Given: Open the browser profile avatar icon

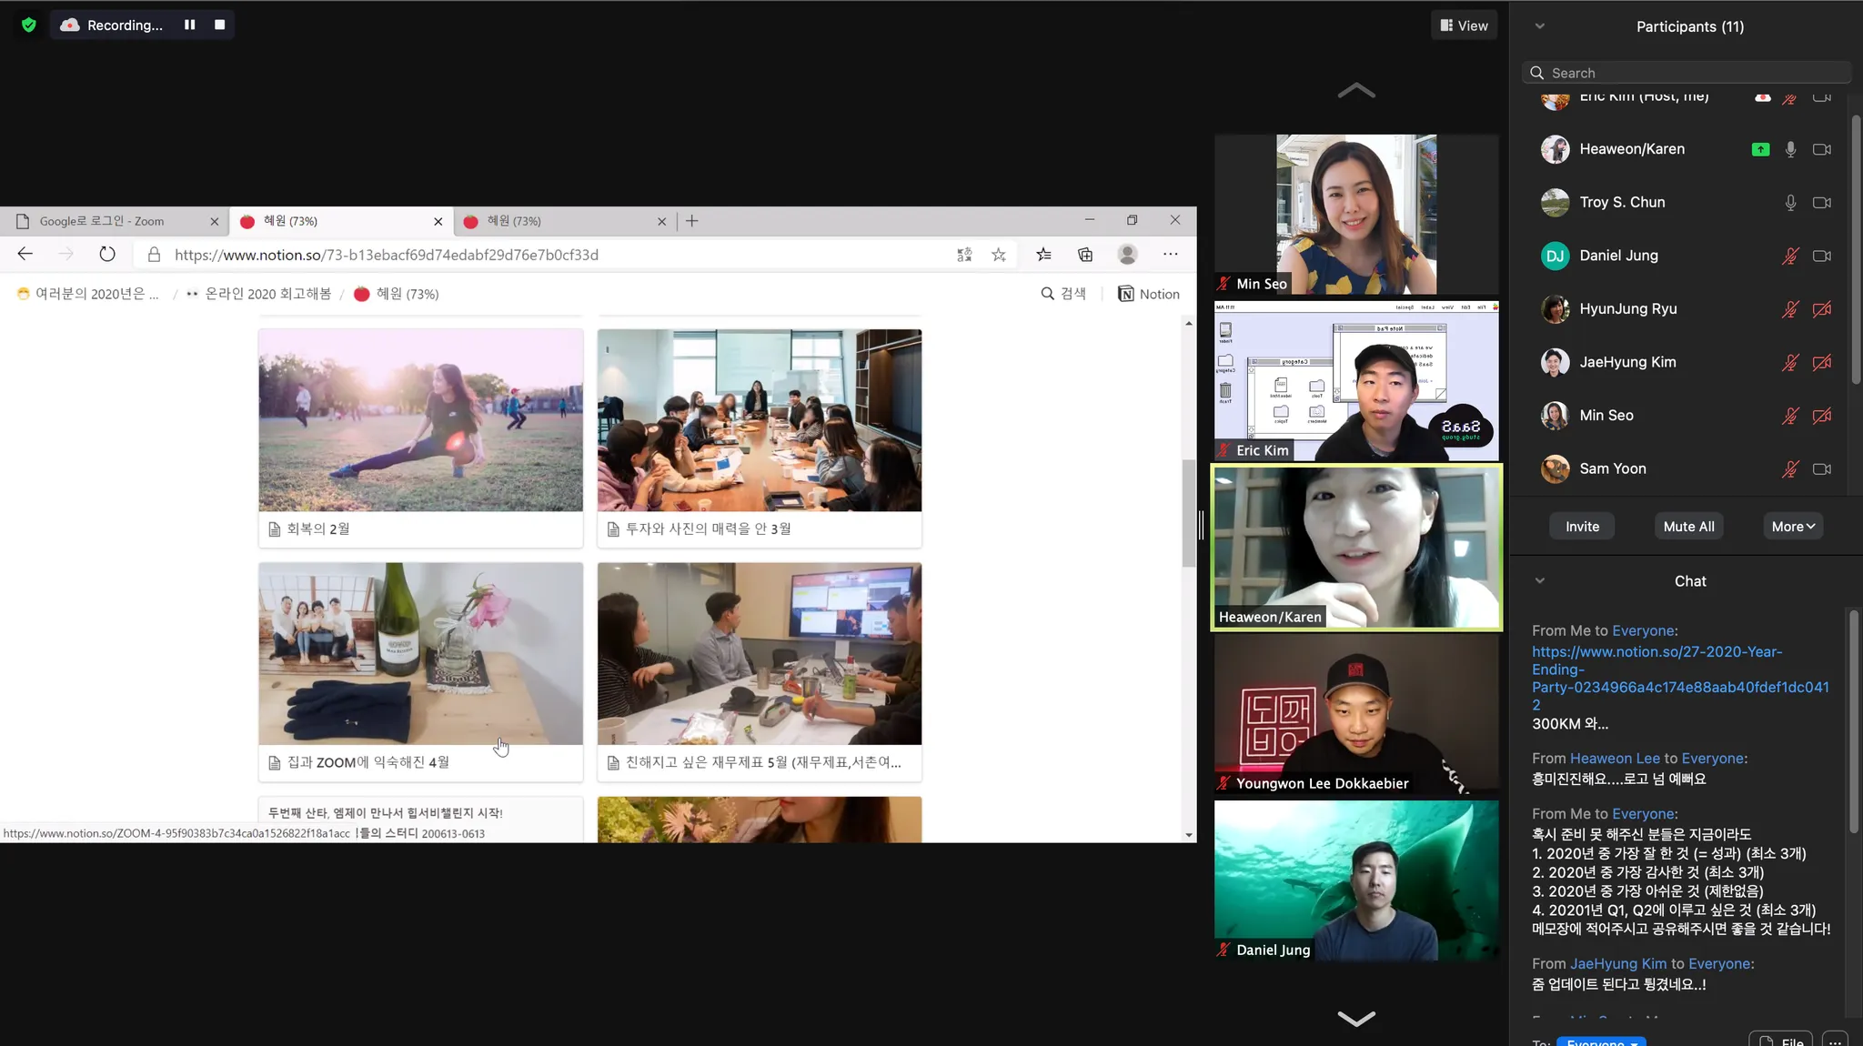Looking at the screenshot, I should (1127, 255).
